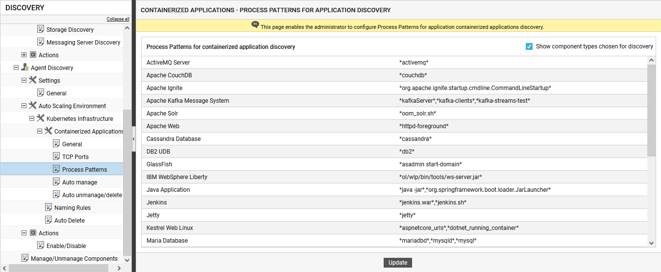Click the tree panel vertical scrollbar thumb
This screenshot has height=272, width=661.
(127, 182)
